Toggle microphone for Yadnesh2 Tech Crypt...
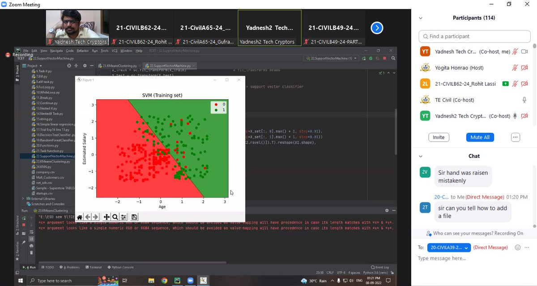 click(515, 116)
